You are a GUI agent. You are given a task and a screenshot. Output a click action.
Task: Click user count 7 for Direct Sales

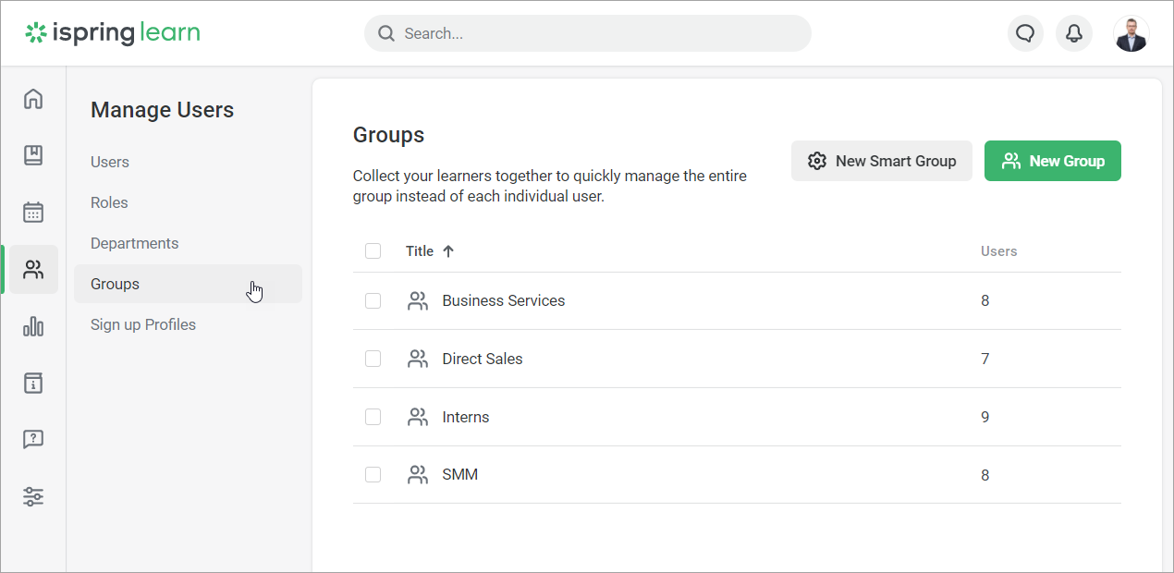point(985,359)
